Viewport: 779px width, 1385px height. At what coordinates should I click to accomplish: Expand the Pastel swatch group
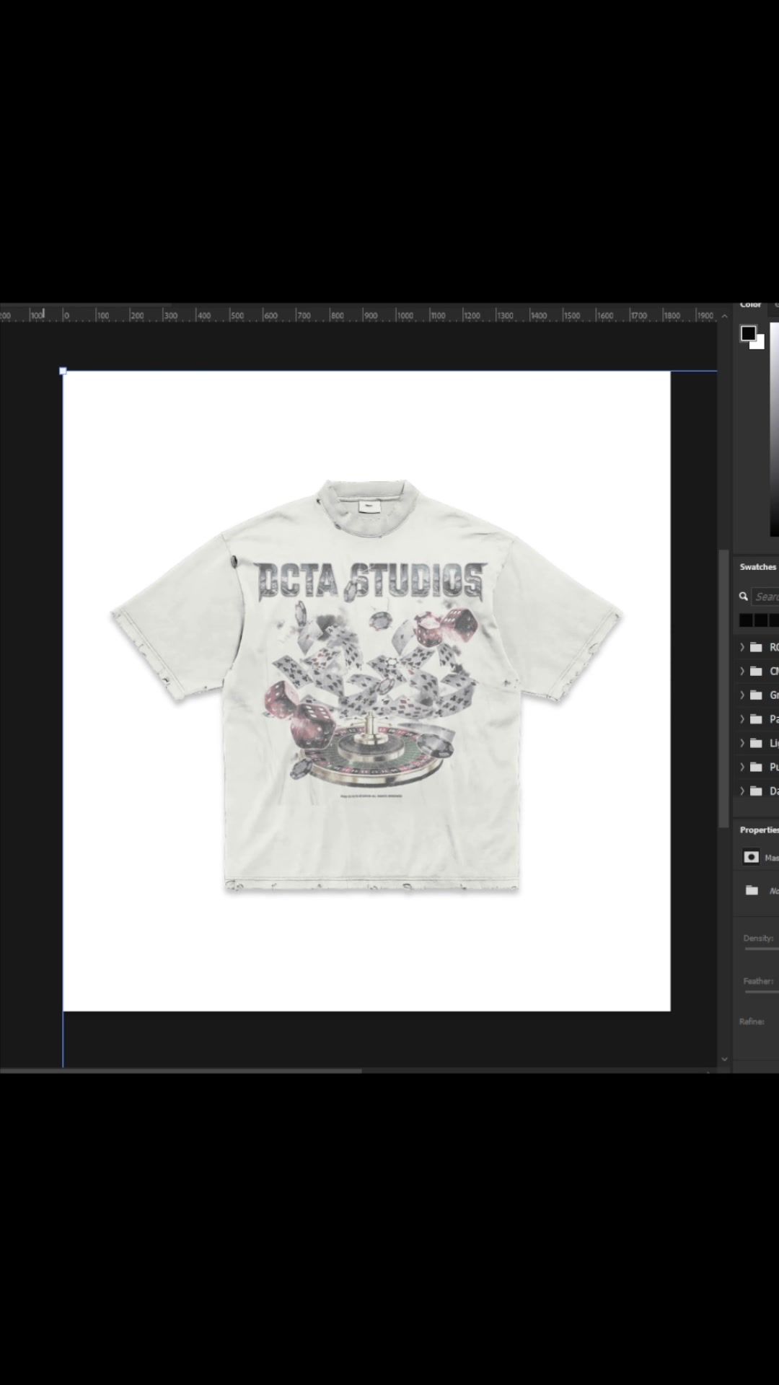[741, 719]
